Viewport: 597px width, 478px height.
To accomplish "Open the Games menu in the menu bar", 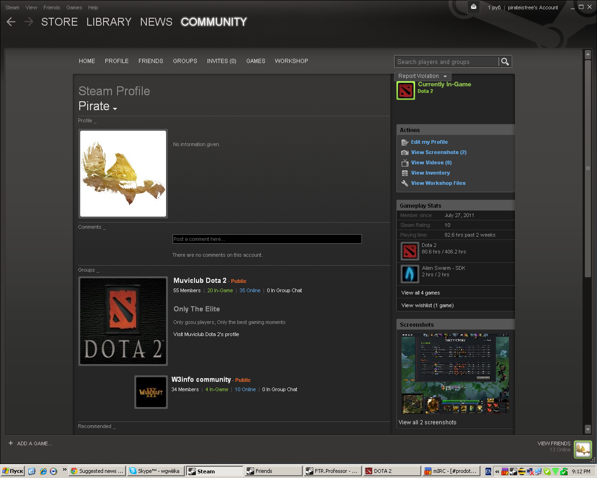I will 74,7.
